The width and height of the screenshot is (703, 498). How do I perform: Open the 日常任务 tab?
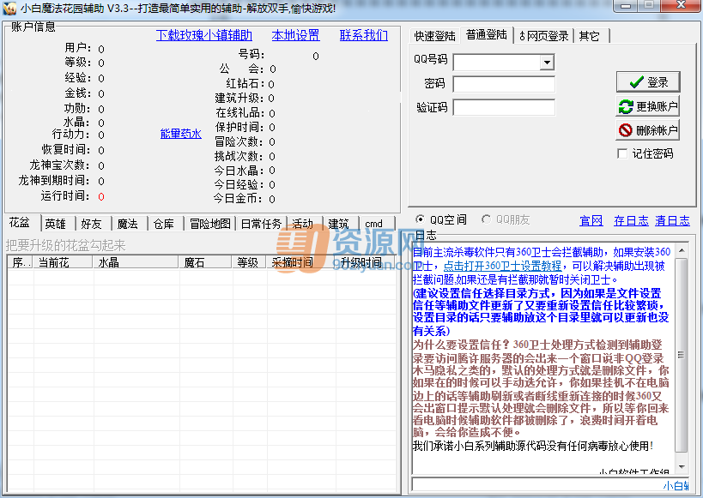[x=261, y=224]
